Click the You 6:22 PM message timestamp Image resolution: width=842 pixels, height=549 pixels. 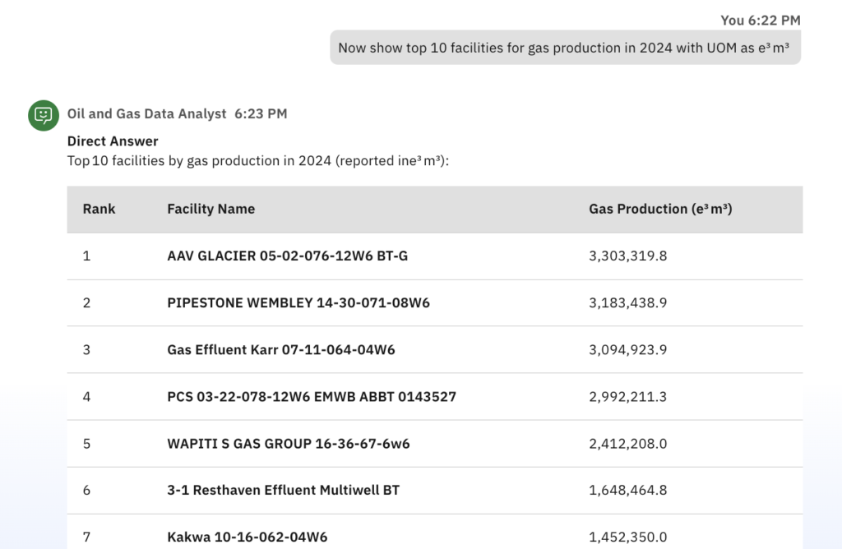click(x=760, y=20)
